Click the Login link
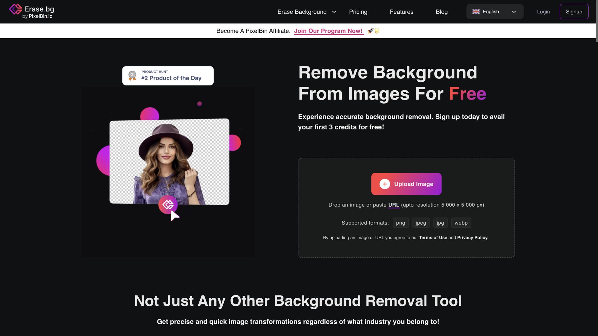 [543, 12]
